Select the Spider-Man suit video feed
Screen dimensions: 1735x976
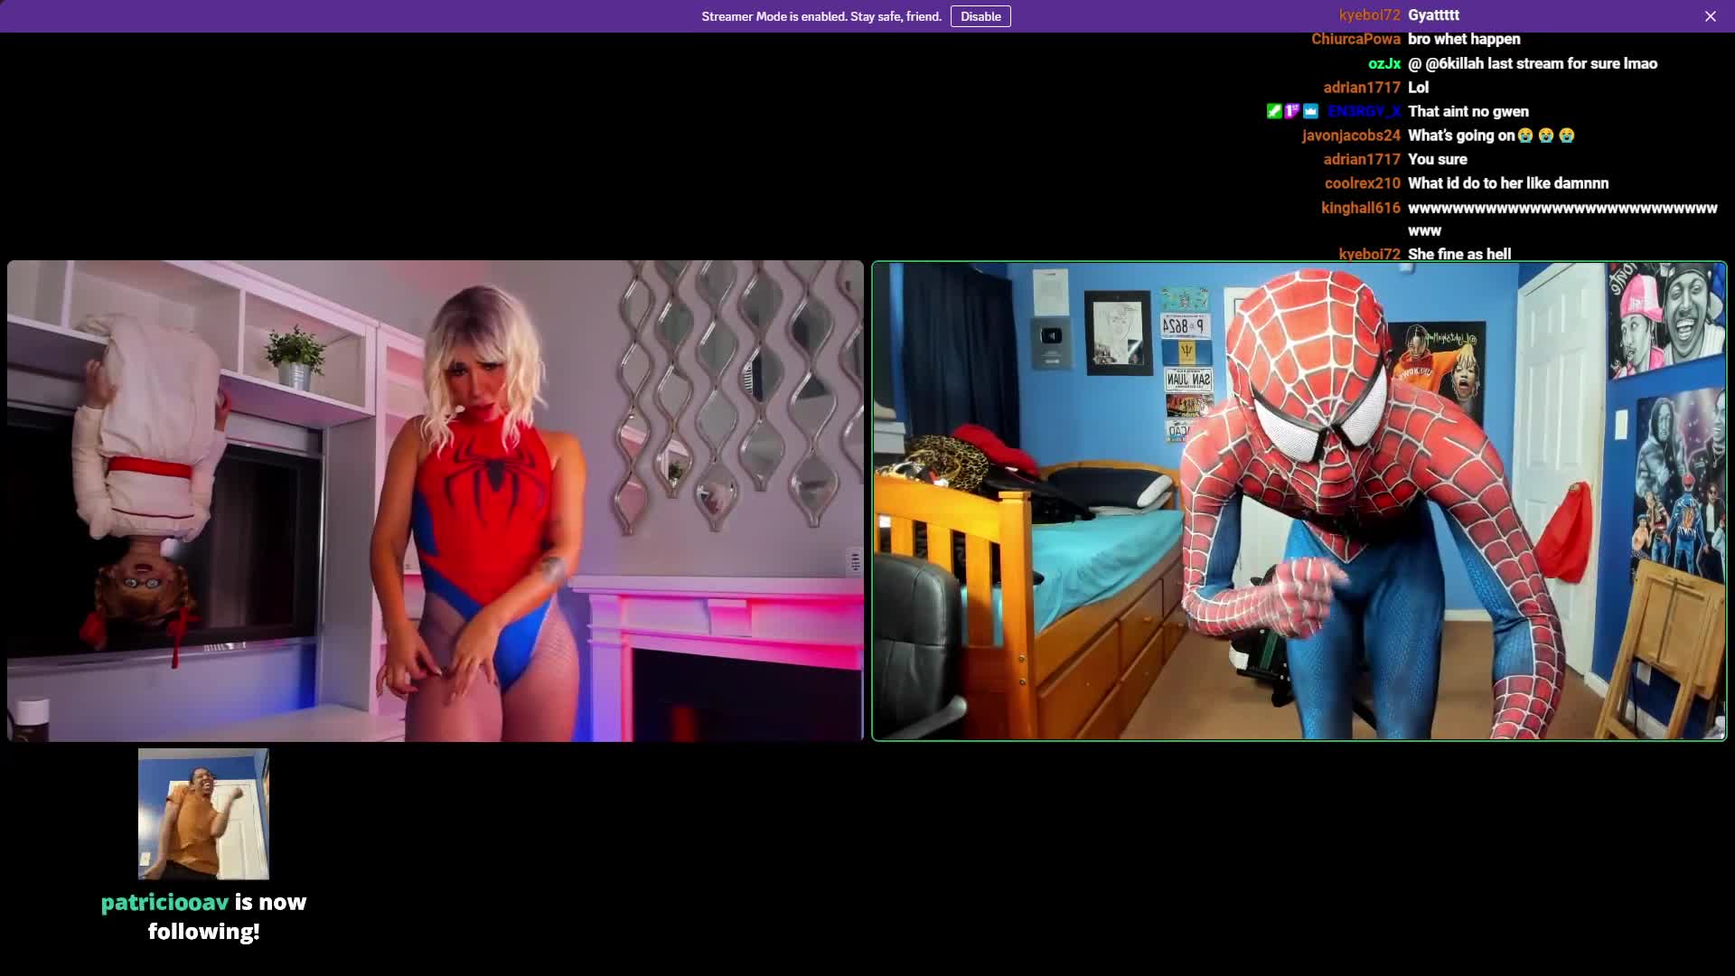(1299, 501)
